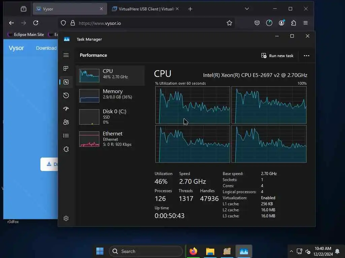
Task: Click the Handles value 47936
Action: pos(209,199)
